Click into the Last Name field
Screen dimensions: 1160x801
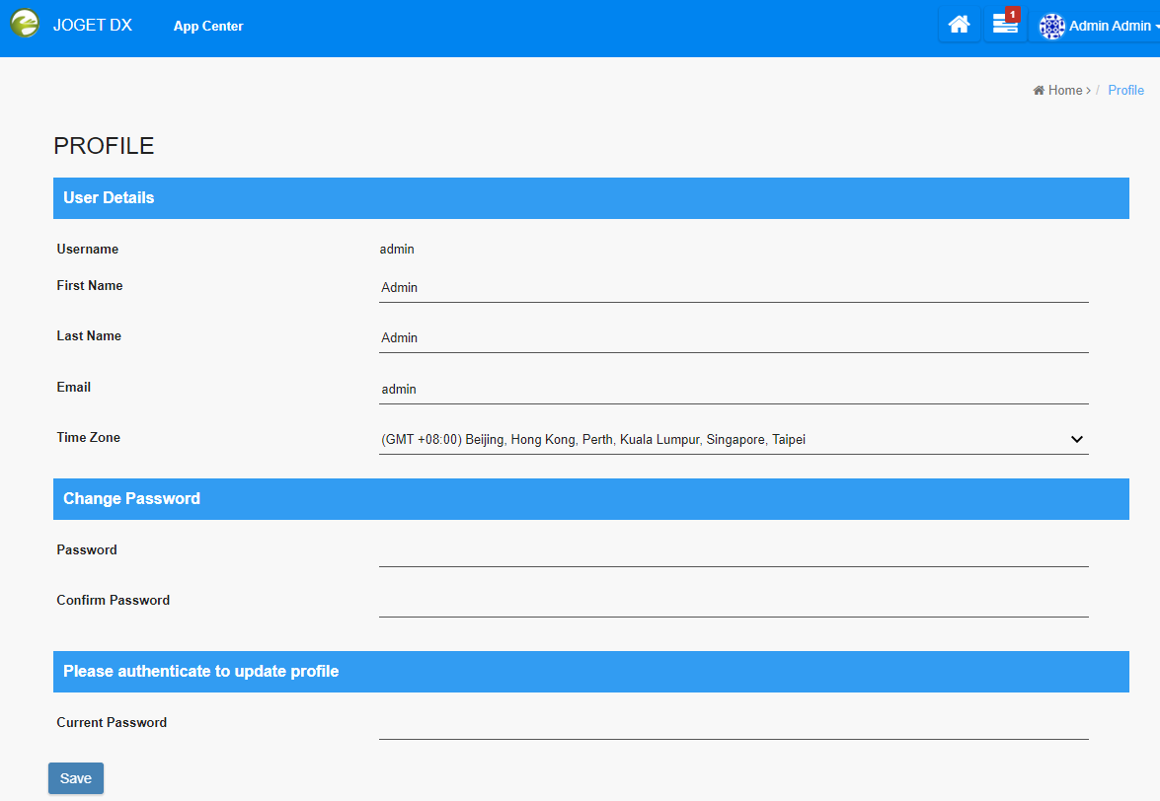click(733, 338)
